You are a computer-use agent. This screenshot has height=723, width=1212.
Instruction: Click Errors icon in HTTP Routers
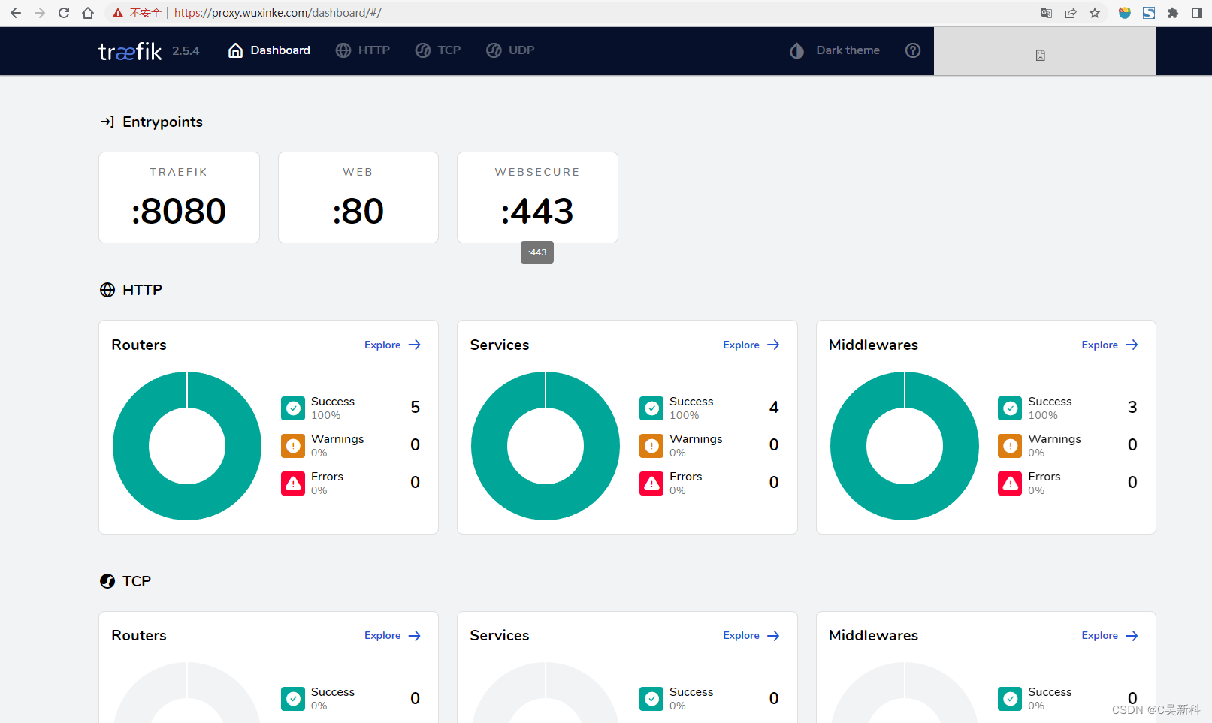point(293,484)
